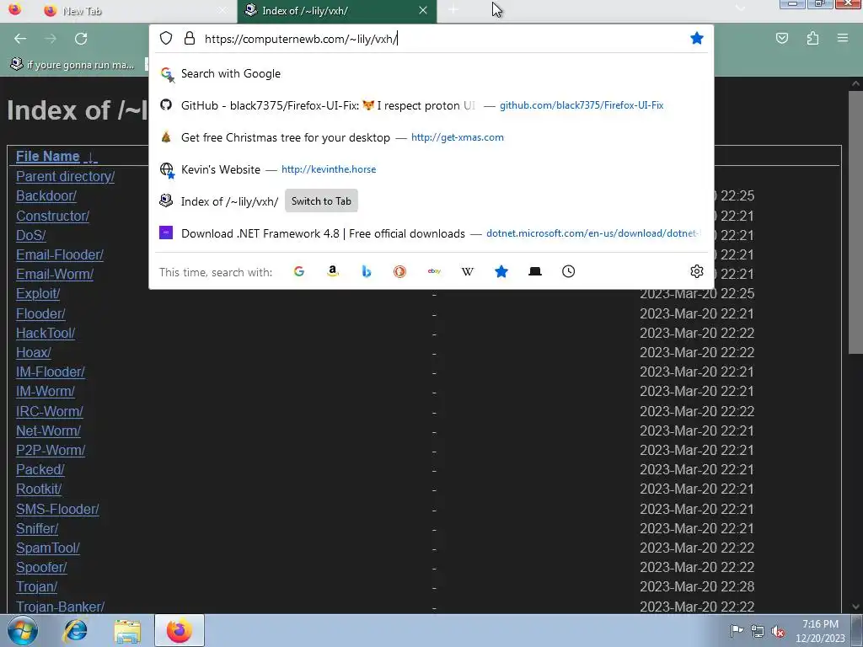Close the Index of /~lily/vxh/ tab
863x647 pixels.
(x=423, y=10)
